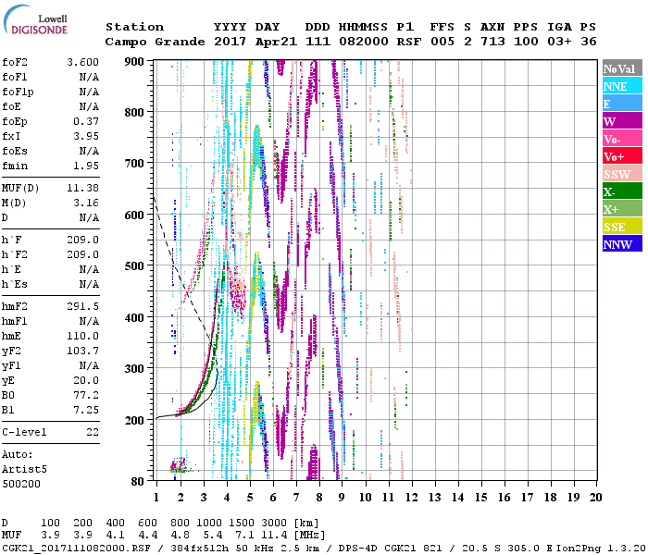Click the foEp value 0.37
The image size is (648, 555).
click(86, 122)
